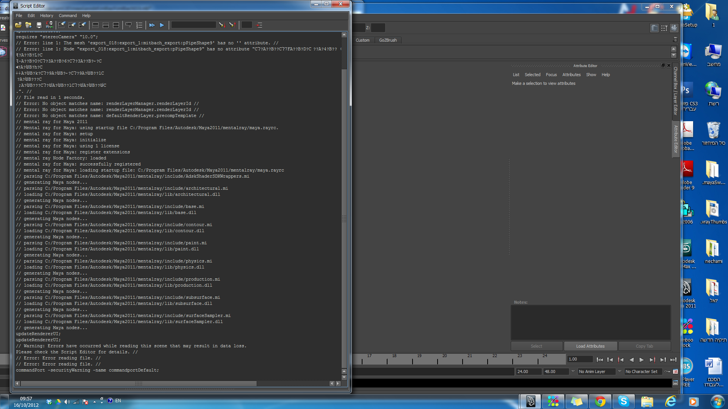Click the Save Script to Shelf icon
This screenshot has width=728, height=409.
49,25
